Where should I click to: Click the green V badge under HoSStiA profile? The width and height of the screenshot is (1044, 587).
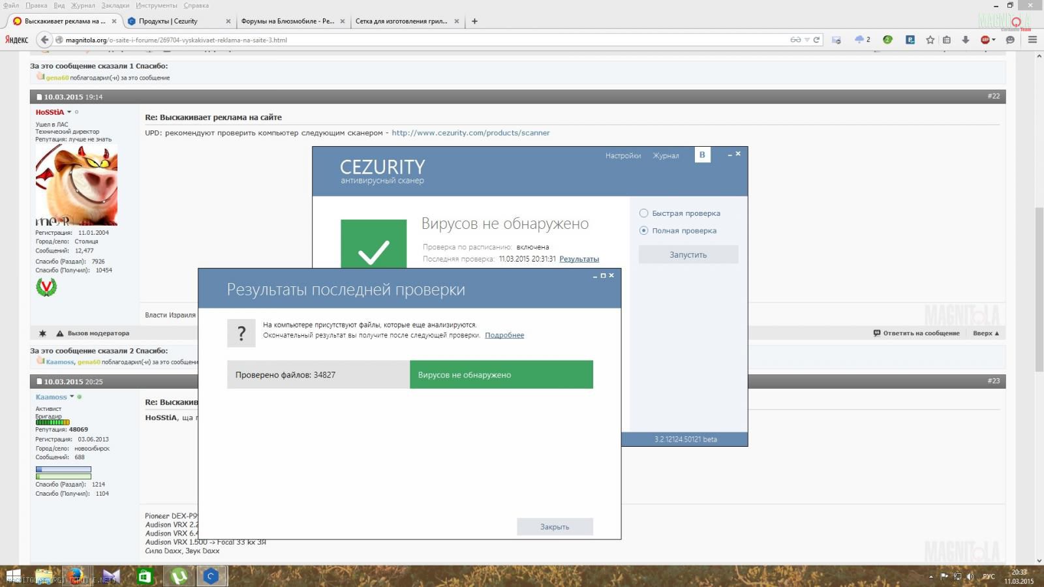coord(46,287)
